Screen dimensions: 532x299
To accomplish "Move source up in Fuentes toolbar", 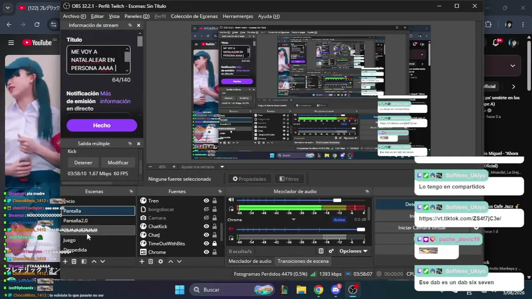I will click(x=171, y=261).
